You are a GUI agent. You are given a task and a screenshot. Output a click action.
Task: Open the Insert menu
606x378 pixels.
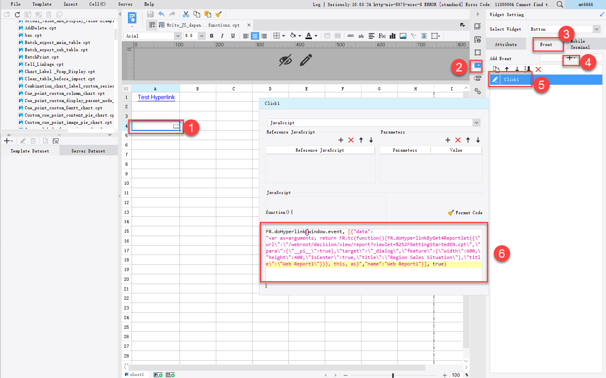pos(71,4)
